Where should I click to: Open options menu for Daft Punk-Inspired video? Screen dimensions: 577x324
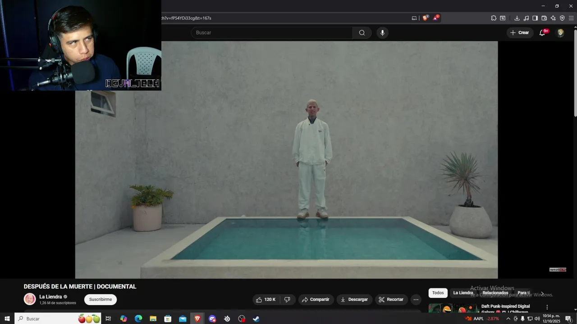547,307
